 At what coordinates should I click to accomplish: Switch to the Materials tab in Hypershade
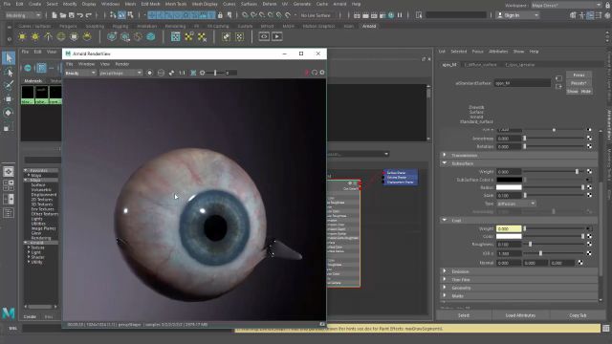[33, 80]
